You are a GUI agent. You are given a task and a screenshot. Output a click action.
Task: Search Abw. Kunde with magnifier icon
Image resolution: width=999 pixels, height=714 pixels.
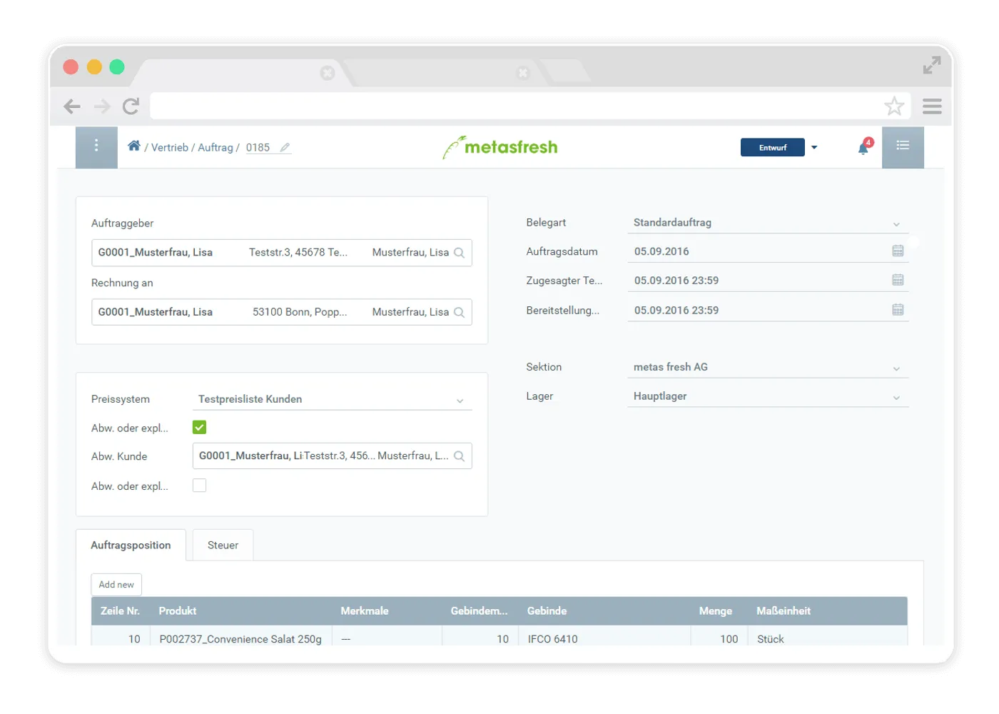[460, 456]
